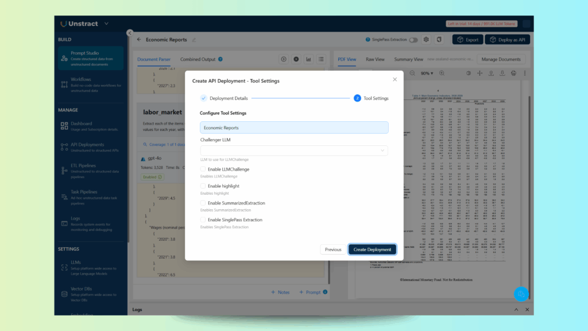Click the back arrow beside Economic Reports
The height and width of the screenshot is (331, 588).
tap(139, 40)
